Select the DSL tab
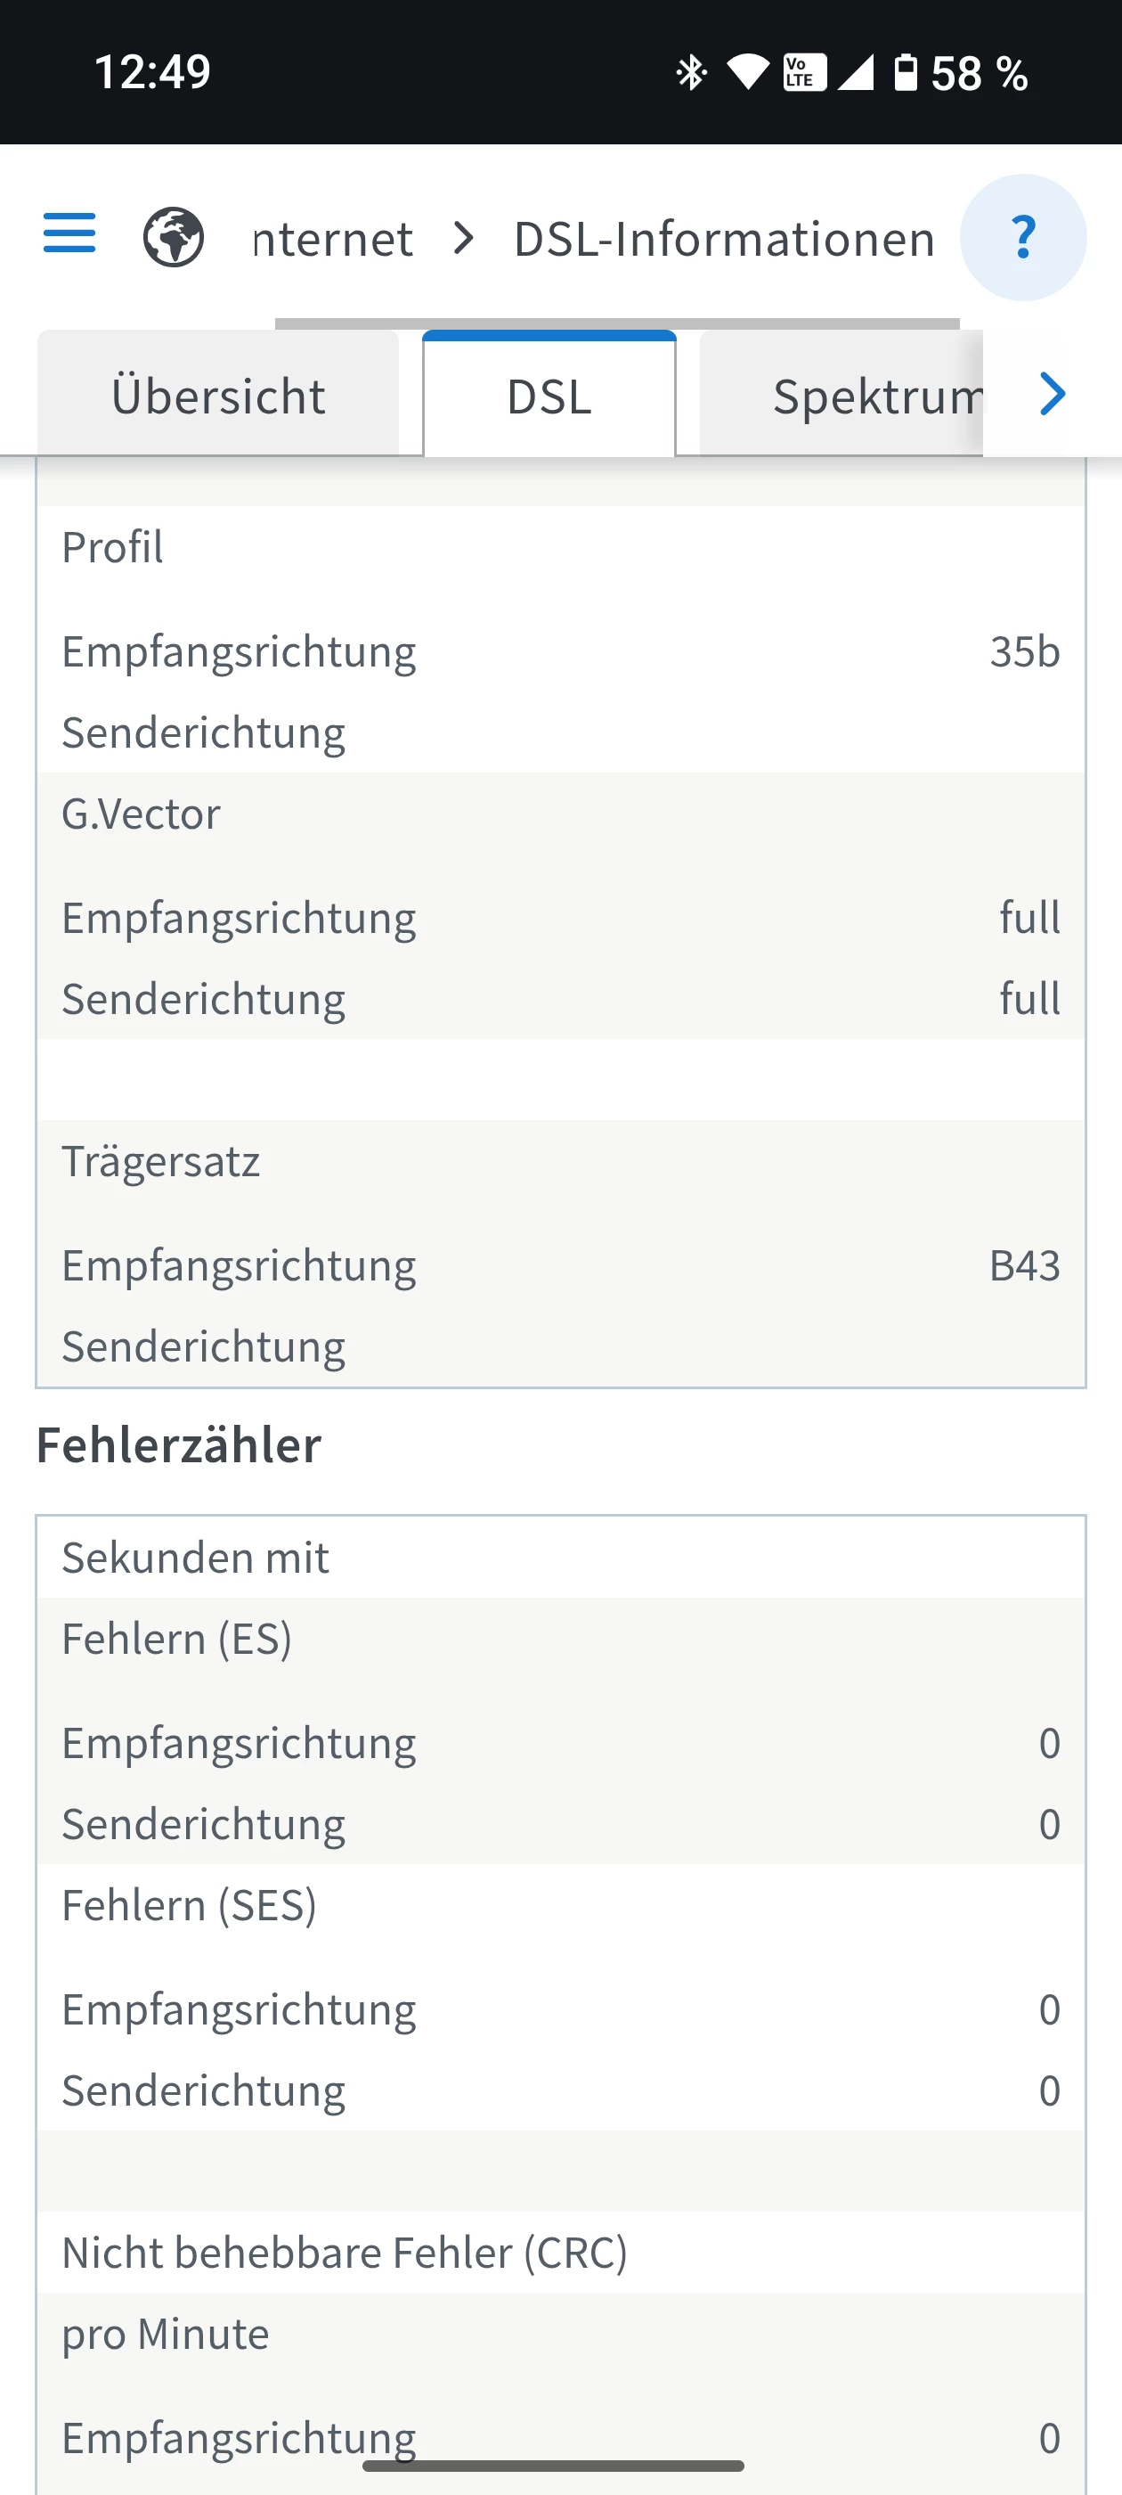This screenshot has width=1122, height=2495. (549, 397)
